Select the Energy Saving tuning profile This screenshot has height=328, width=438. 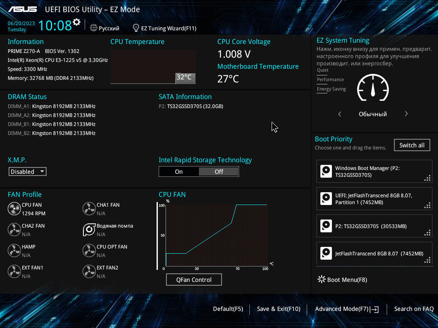pyautogui.click(x=331, y=89)
